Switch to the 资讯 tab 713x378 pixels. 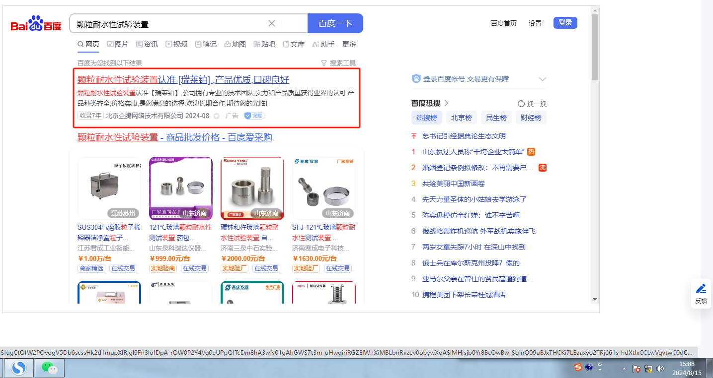(147, 44)
